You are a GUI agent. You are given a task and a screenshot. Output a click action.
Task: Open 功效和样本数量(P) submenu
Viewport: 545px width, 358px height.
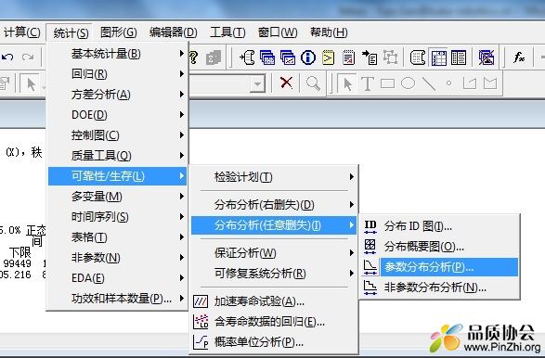point(117,299)
